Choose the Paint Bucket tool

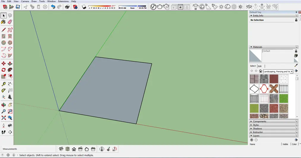pos(4,22)
